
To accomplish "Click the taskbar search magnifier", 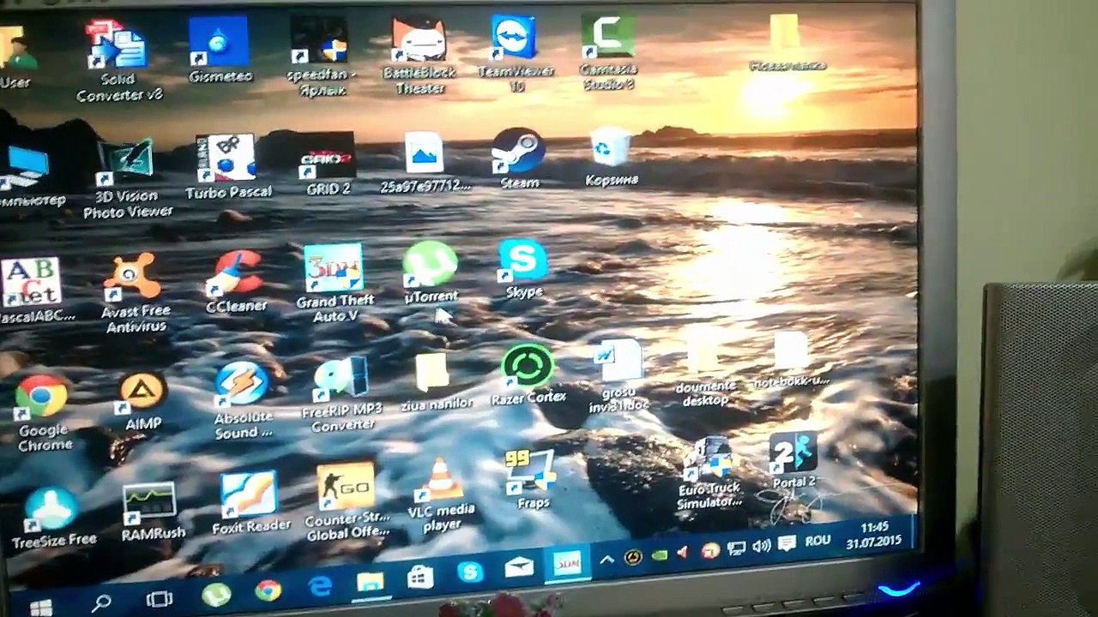I will (101, 603).
